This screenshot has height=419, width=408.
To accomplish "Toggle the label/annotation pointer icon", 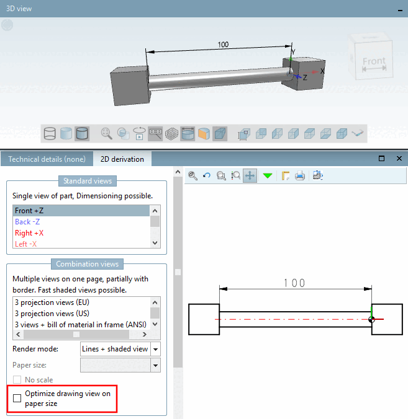I will coord(155,133).
